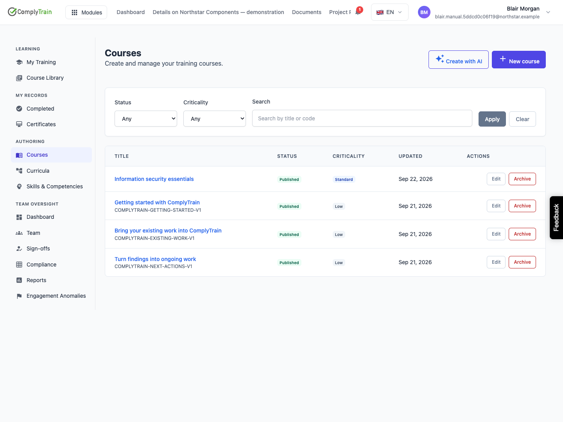Click the UK flag icon
The image size is (563, 422).
[380, 12]
